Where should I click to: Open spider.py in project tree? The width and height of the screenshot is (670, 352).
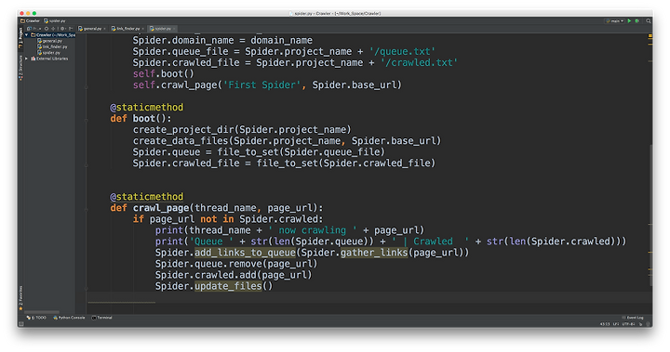(49, 53)
